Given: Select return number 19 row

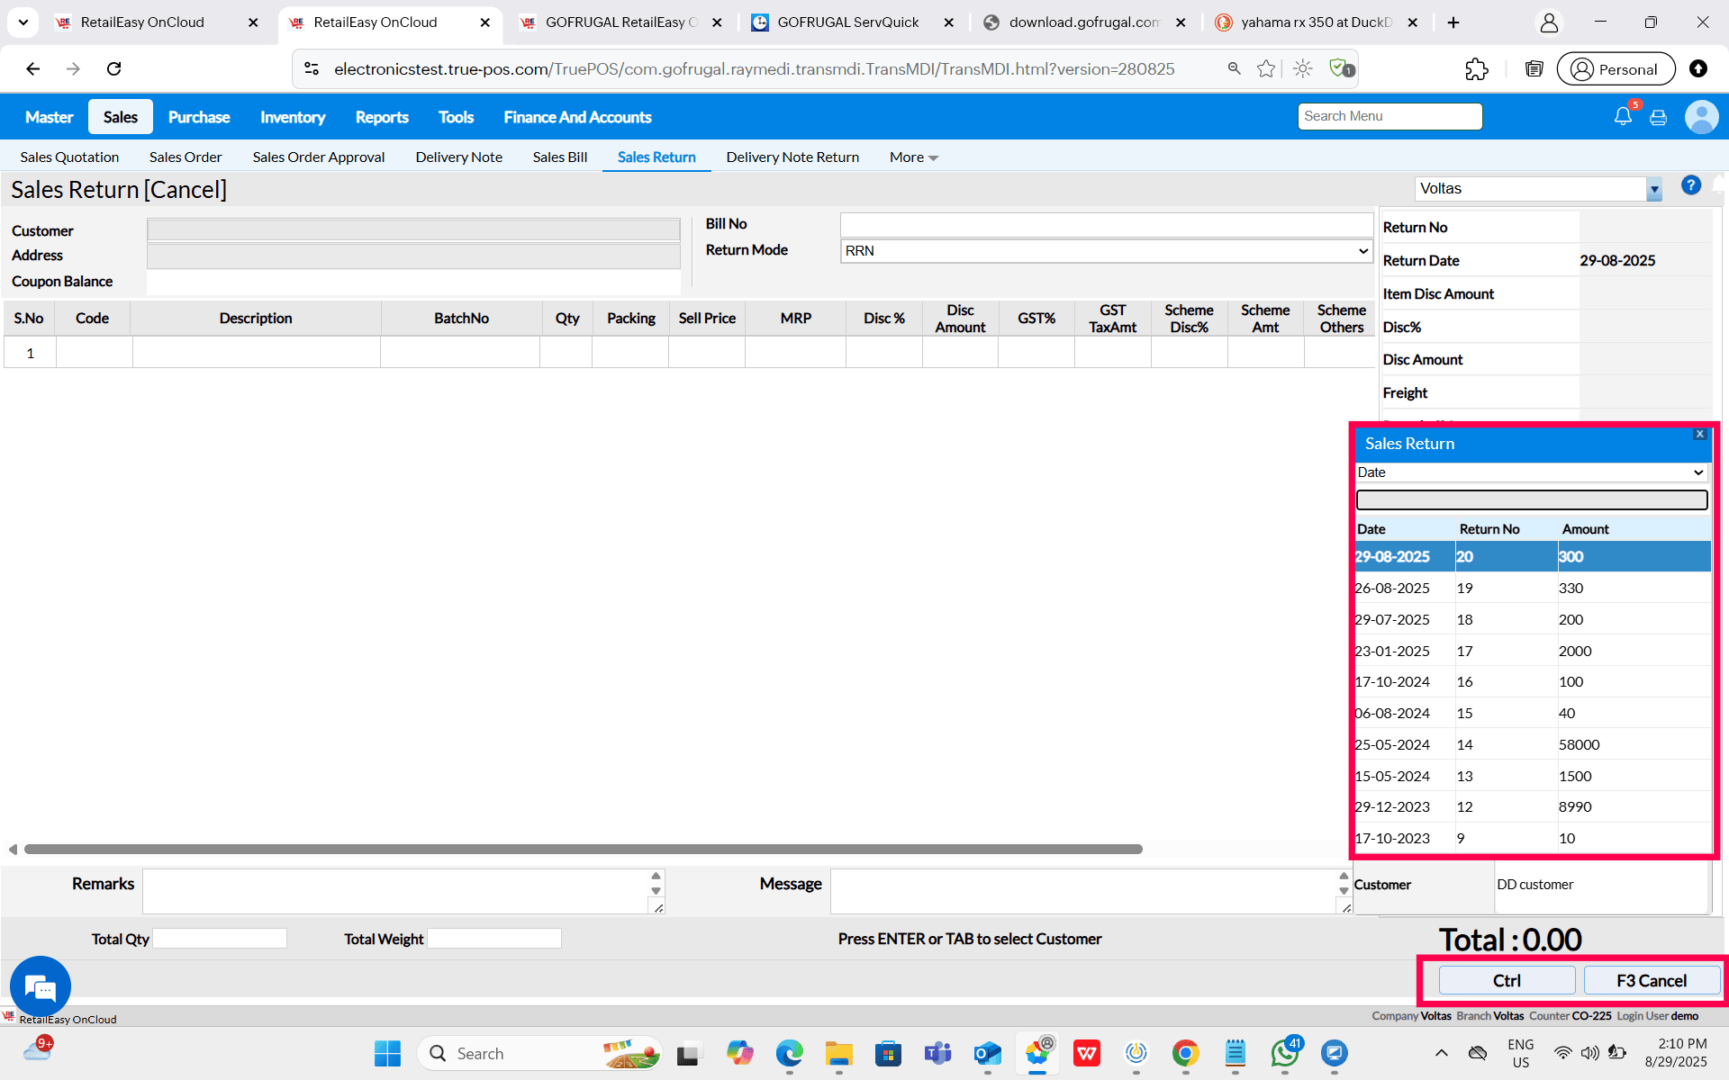Looking at the screenshot, I should tap(1531, 588).
